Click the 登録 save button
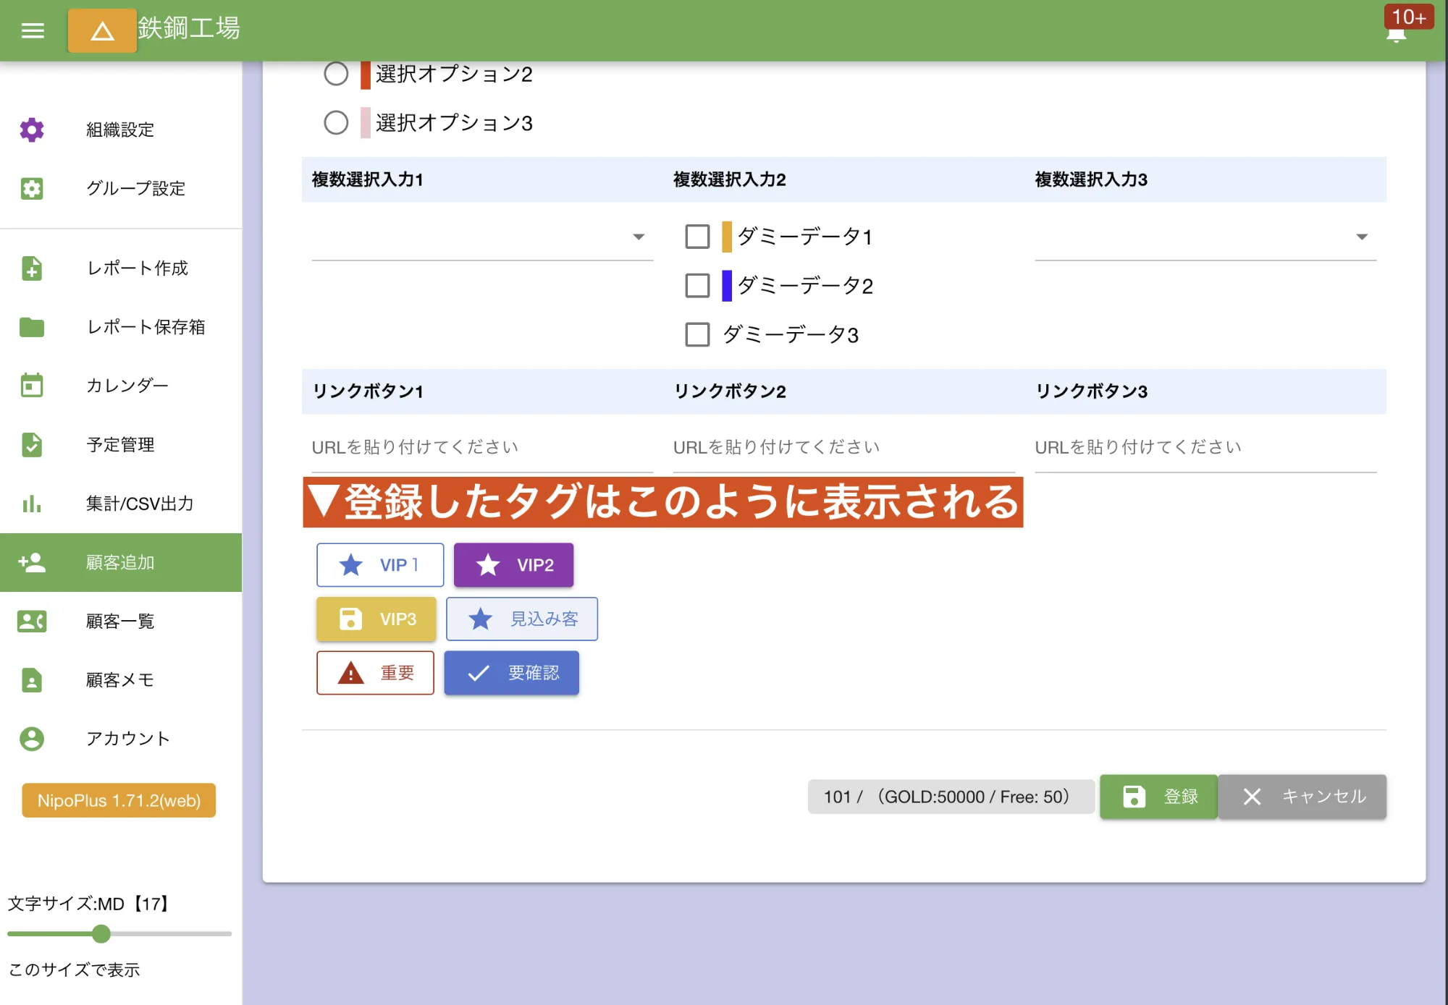Image resolution: width=1448 pixels, height=1005 pixels. (1158, 797)
